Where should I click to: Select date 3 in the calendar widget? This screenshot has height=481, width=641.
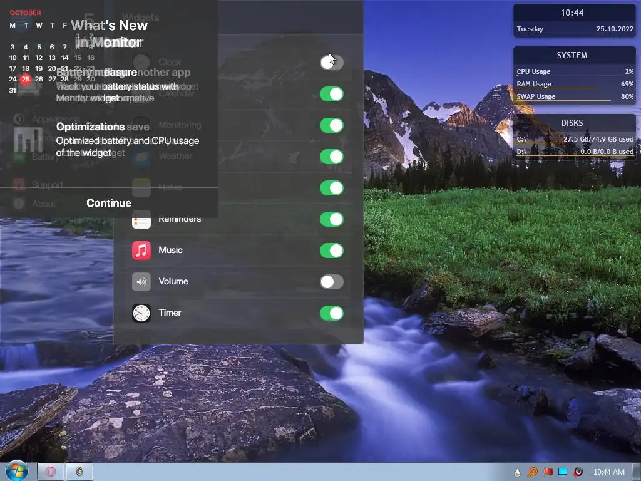(x=13, y=47)
